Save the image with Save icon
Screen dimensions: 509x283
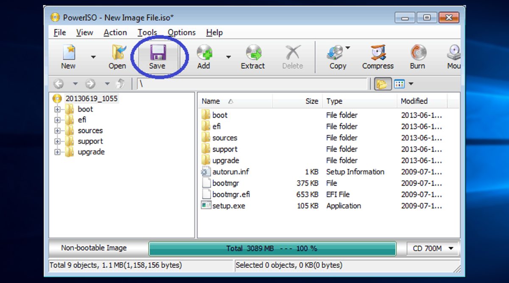(x=157, y=57)
